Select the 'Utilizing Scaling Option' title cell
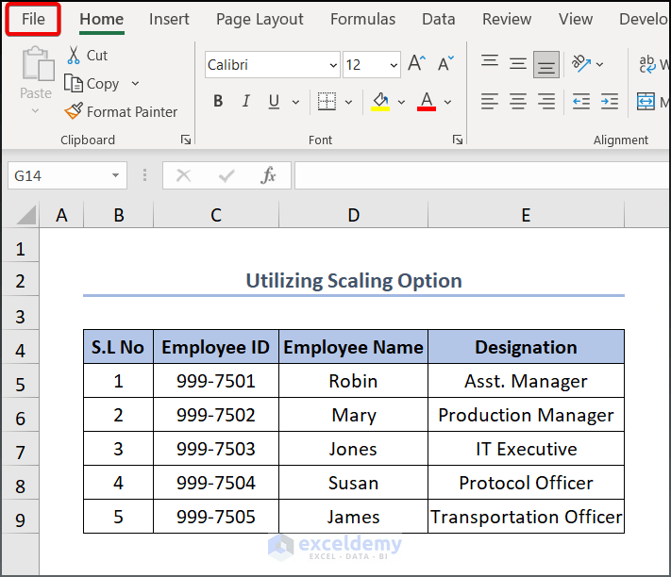The image size is (671, 577). tap(354, 281)
